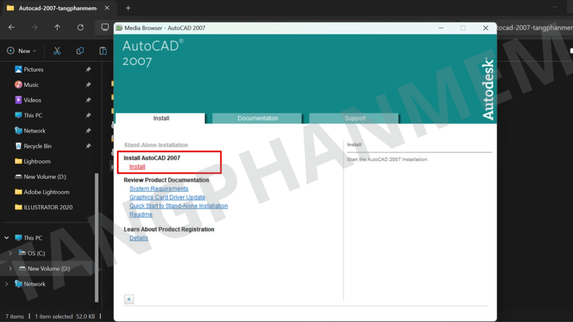Add a new File Explorer tab
The height and width of the screenshot is (322, 573).
click(x=128, y=8)
